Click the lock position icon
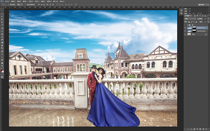 coord(194,22)
